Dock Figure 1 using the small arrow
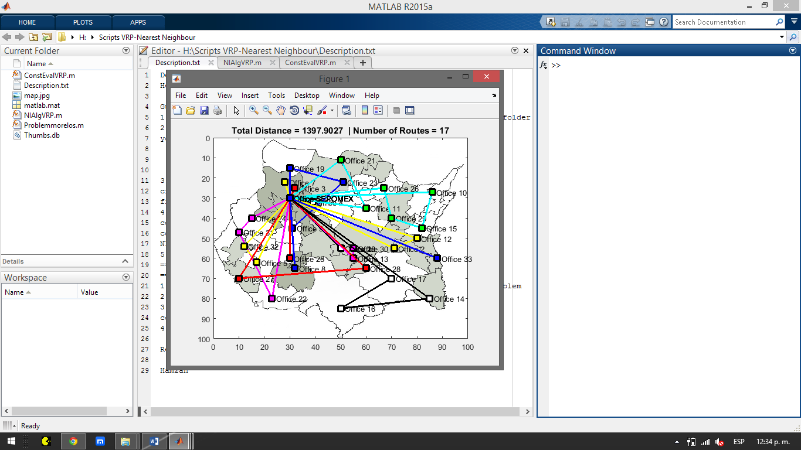 pos(494,95)
